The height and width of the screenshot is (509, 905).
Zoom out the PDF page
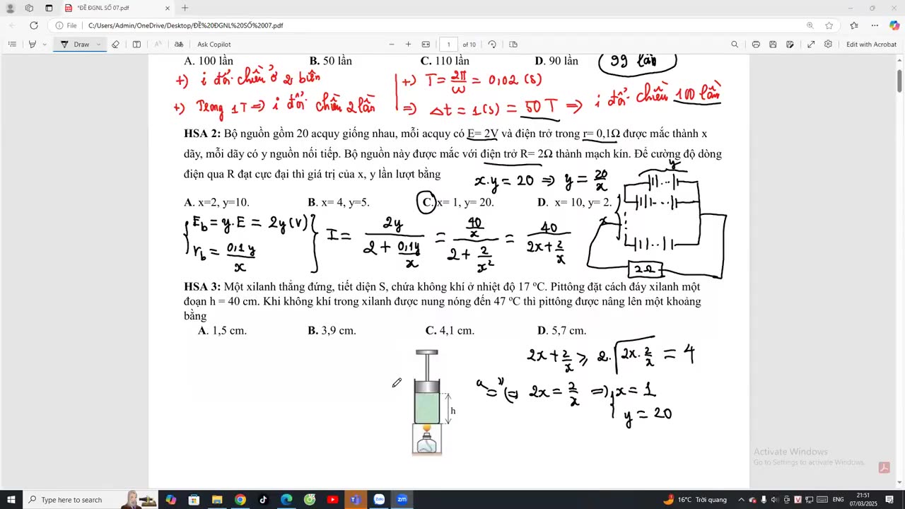coord(392,44)
